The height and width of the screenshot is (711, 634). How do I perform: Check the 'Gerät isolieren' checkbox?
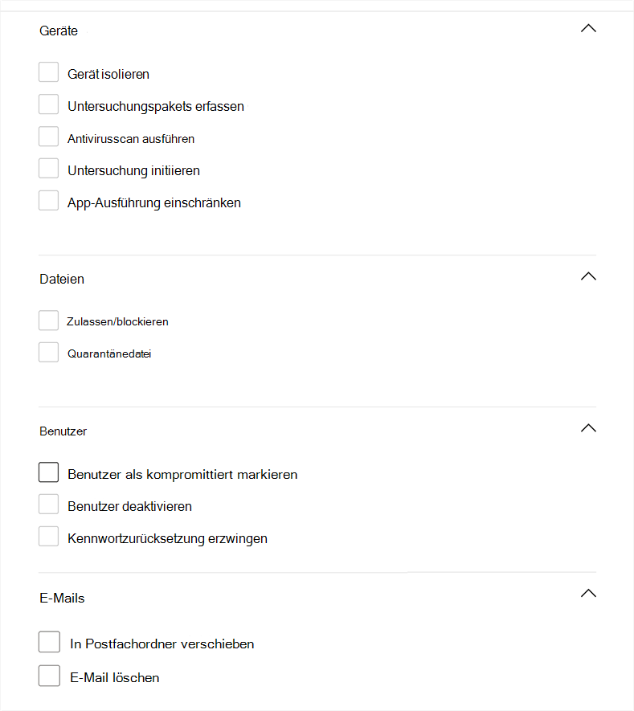tap(49, 72)
